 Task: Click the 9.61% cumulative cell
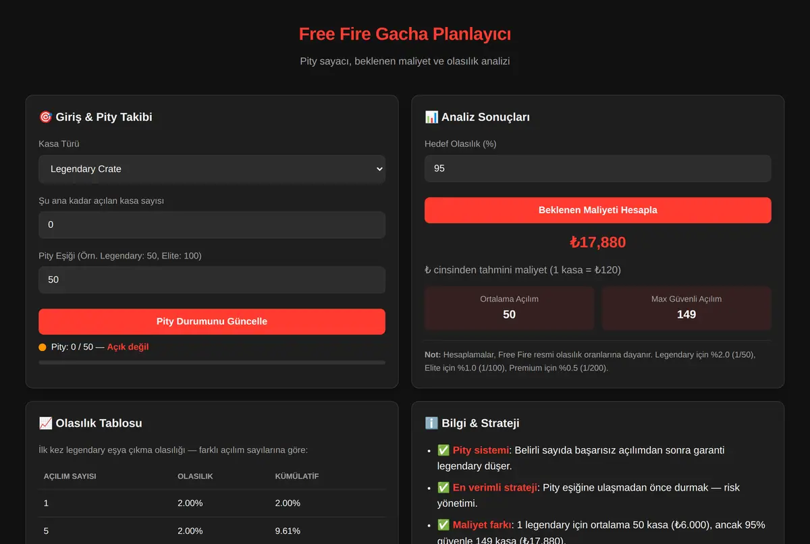click(x=288, y=531)
